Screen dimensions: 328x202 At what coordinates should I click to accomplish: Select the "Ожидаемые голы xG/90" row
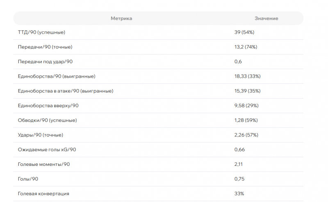pyautogui.click(x=47, y=149)
